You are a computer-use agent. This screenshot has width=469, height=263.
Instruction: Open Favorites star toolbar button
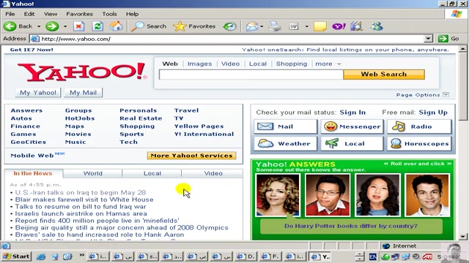[194, 26]
